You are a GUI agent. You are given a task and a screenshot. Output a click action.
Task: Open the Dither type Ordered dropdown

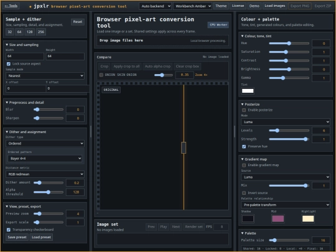point(45,144)
